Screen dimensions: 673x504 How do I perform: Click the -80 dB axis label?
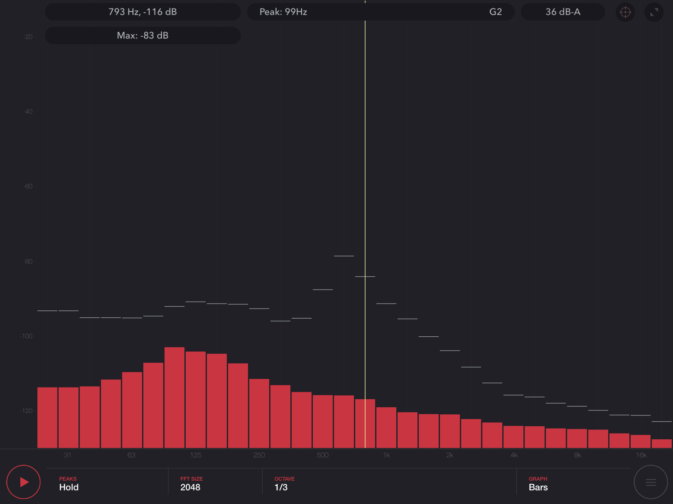tap(28, 262)
